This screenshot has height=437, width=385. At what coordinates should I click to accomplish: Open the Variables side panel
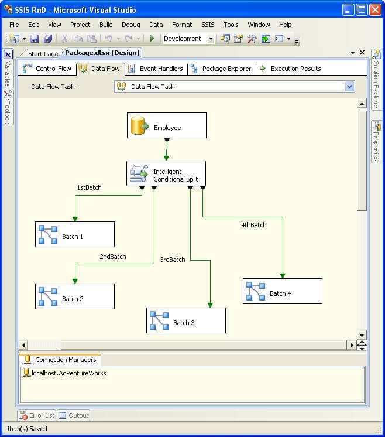pos(8,69)
